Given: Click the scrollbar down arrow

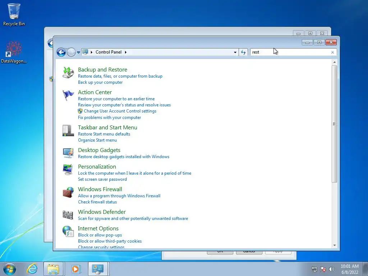Looking at the screenshot, I should click(335, 245).
